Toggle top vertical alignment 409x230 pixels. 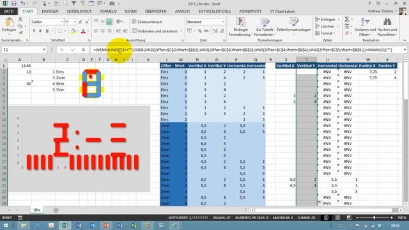click(96, 21)
